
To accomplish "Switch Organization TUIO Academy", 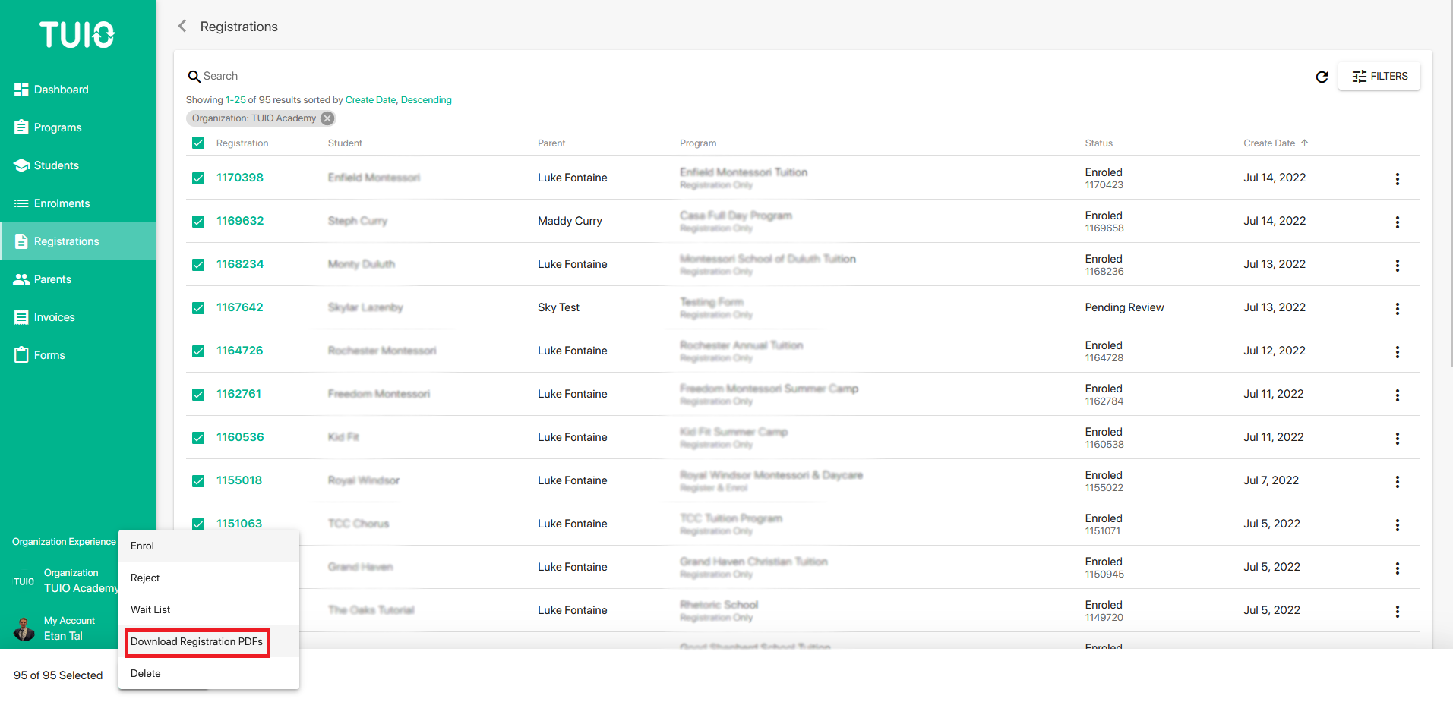I will pos(65,581).
